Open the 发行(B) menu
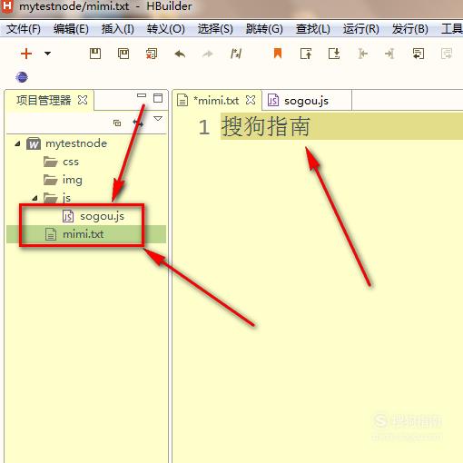The height and width of the screenshot is (463, 463). 410,29
